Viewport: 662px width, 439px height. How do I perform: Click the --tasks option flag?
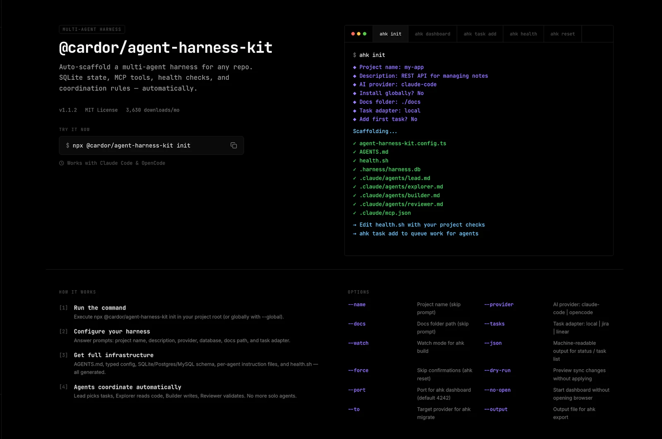tap(494, 324)
